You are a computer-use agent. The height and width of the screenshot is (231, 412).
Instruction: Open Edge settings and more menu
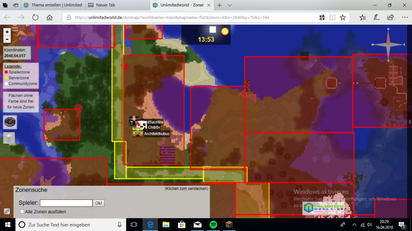tap(405, 18)
